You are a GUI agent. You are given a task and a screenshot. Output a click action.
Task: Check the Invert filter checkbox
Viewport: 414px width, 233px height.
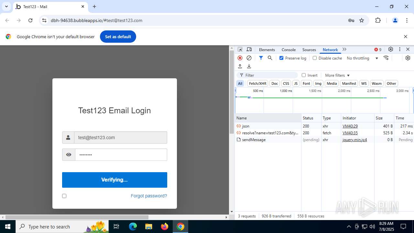tap(304, 75)
